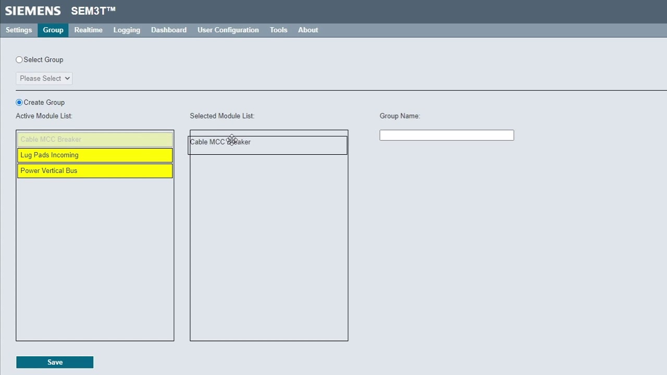Click the SEM3T title text
Screen dimensions: 667x375
pos(93,11)
